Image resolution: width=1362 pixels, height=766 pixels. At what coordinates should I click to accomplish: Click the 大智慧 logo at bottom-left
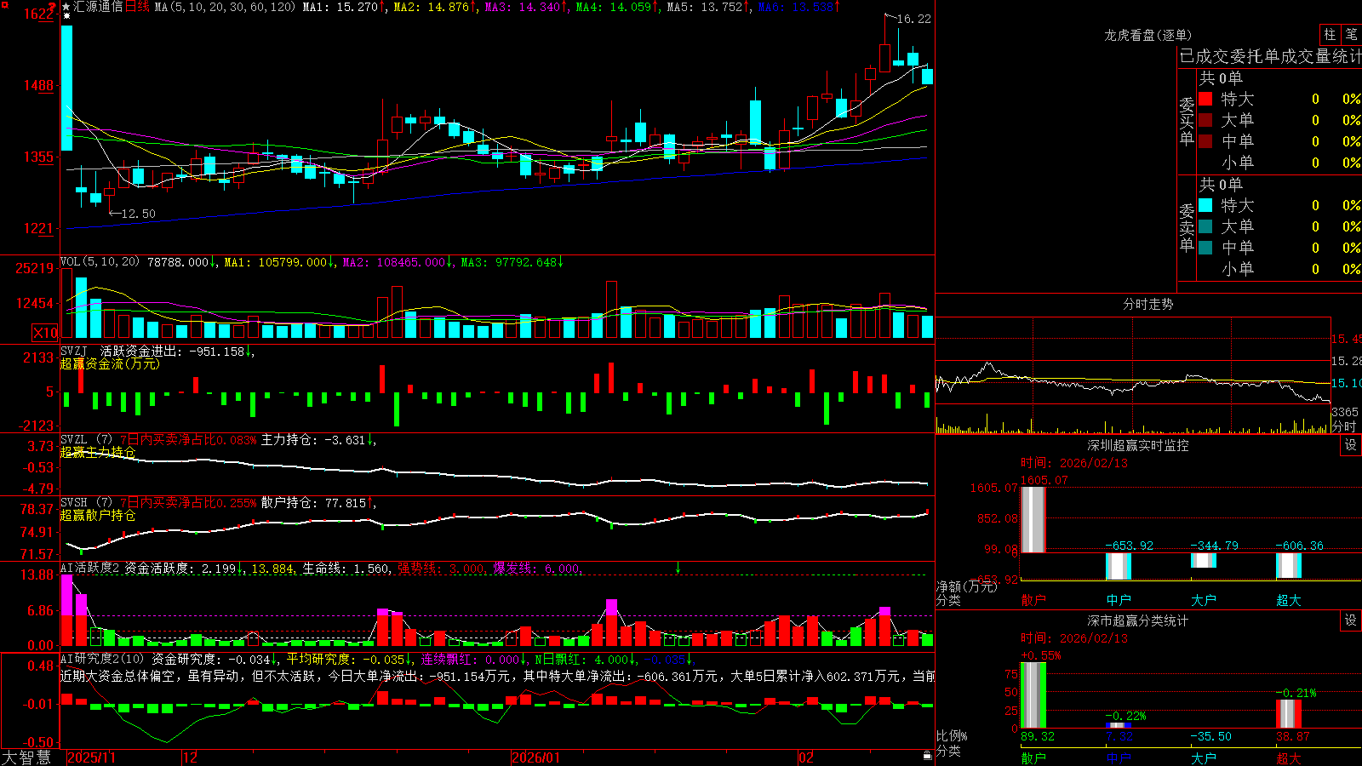pyautogui.click(x=26, y=757)
